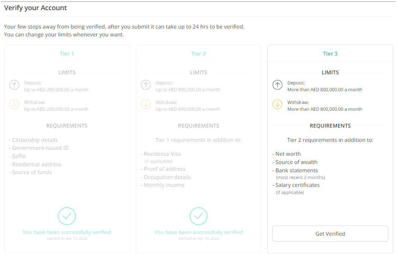
Task: Select the Tier 1 card heading
Action: pyautogui.click(x=67, y=54)
